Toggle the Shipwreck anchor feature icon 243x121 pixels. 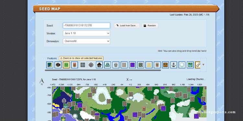tap(174, 65)
